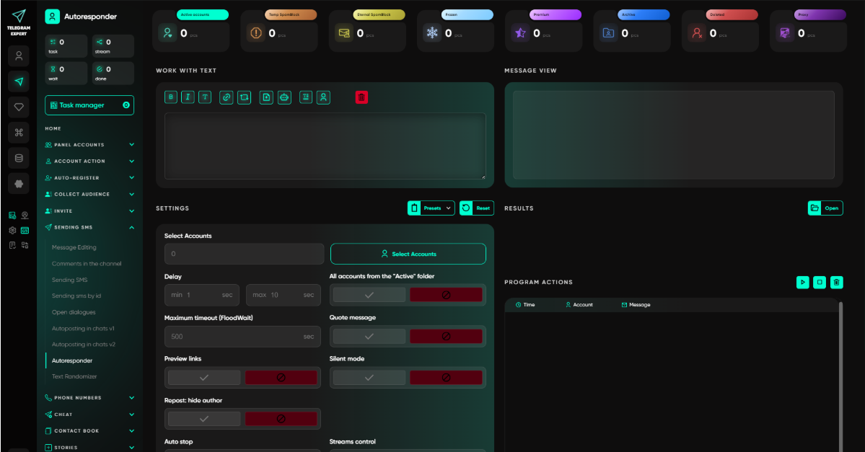Click the robot icon in text toolbar
This screenshot has height=452, width=865.
point(284,97)
